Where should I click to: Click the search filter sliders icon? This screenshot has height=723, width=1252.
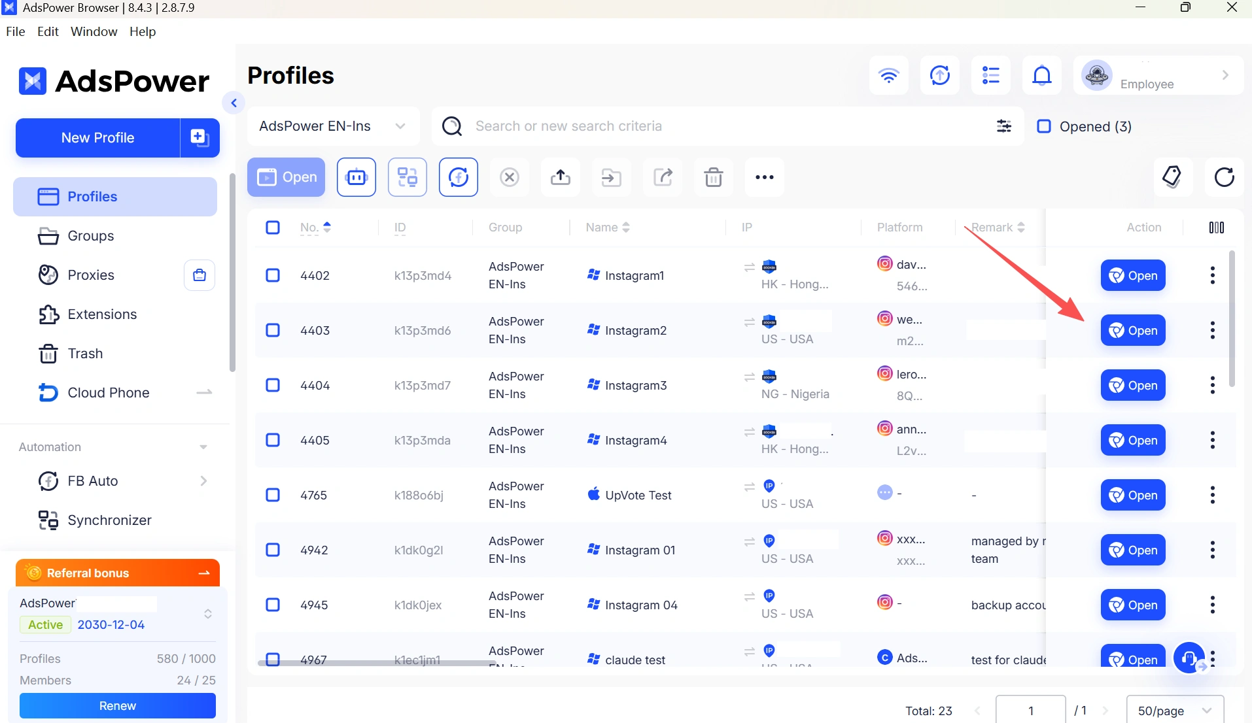pyautogui.click(x=1004, y=126)
